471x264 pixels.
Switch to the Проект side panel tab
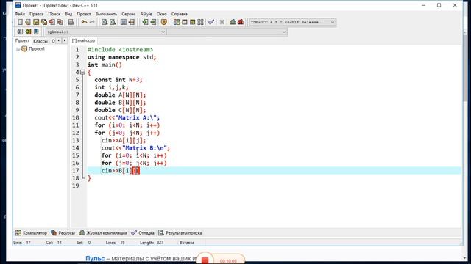(22, 41)
